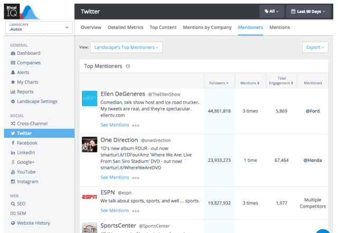The height and width of the screenshot is (233, 338).
Task: Switch to the Mentions tab
Action: pos(279,27)
